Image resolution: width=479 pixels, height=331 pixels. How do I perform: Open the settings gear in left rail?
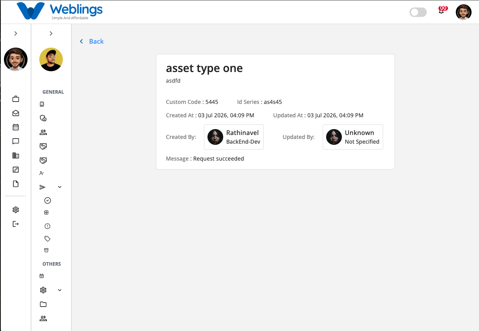(x=16, y=210)
